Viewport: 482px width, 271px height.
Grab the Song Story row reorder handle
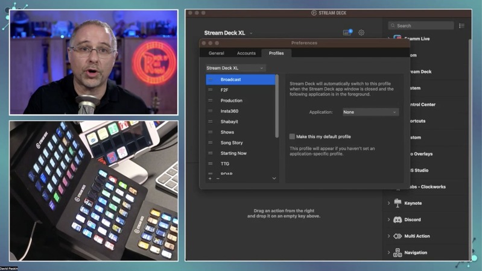(211, 143)
